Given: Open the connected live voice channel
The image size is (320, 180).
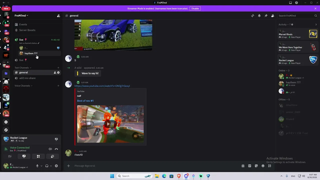Looking at the screenshot, I should (37, 40).
